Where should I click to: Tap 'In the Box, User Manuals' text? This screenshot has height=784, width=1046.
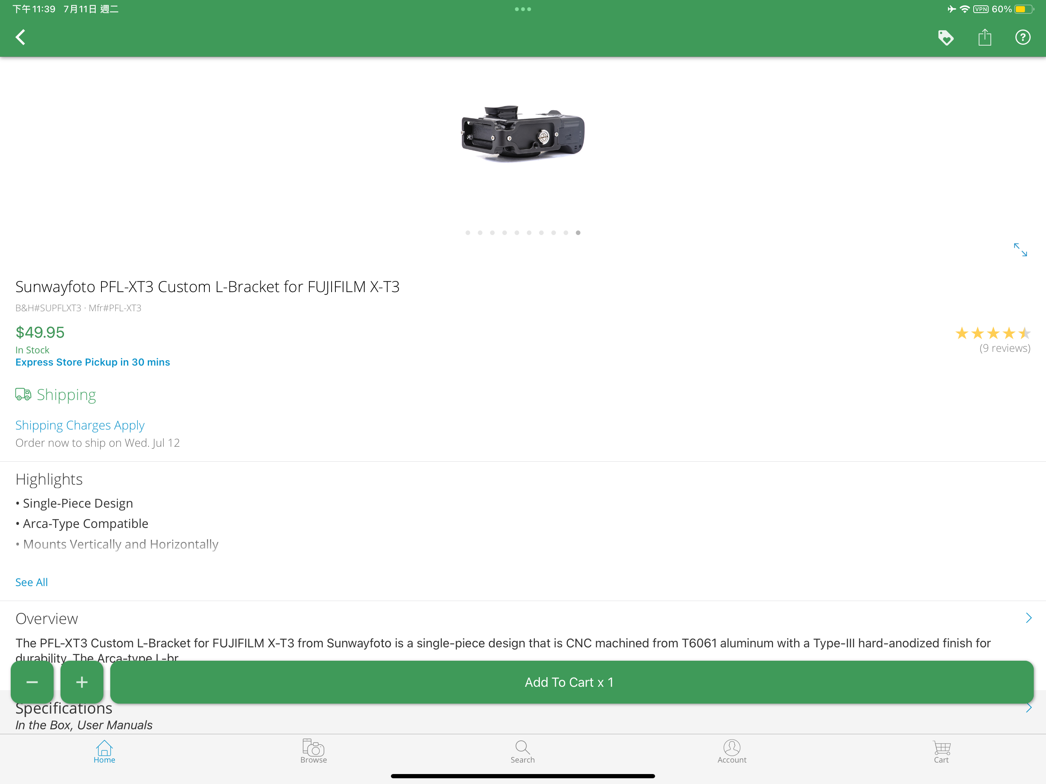(84, 725)
